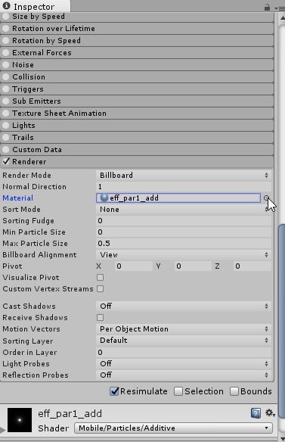This screenshot has height=442, width=285.
Task: Click the Pivot Y field
Action: coord(193,266)
